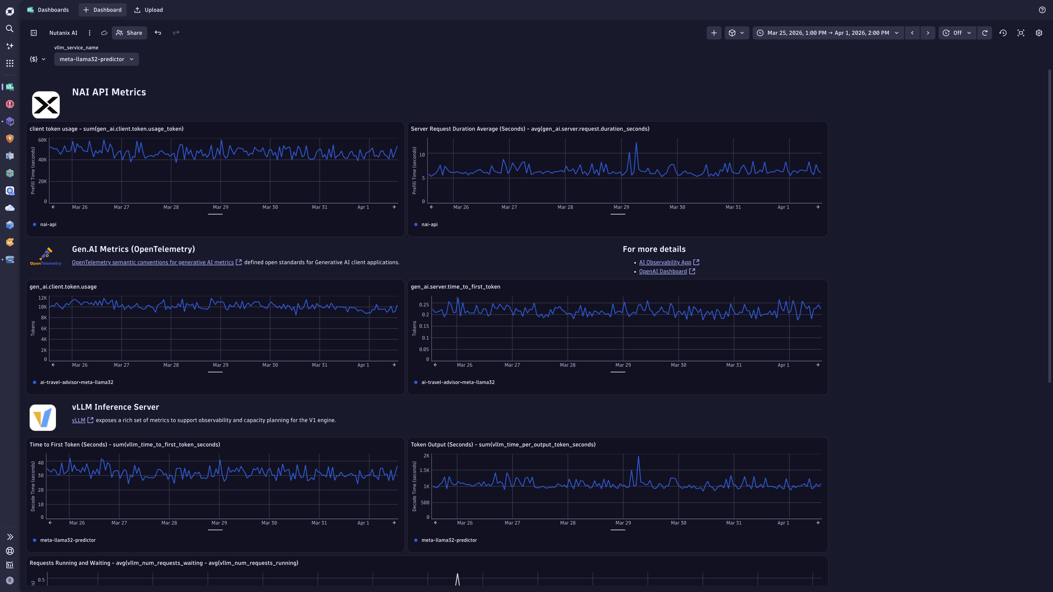Open the shield security app icon in sidebar
Image resolution: width=1053 pixels, height=592 pixels.
(9, 138)
